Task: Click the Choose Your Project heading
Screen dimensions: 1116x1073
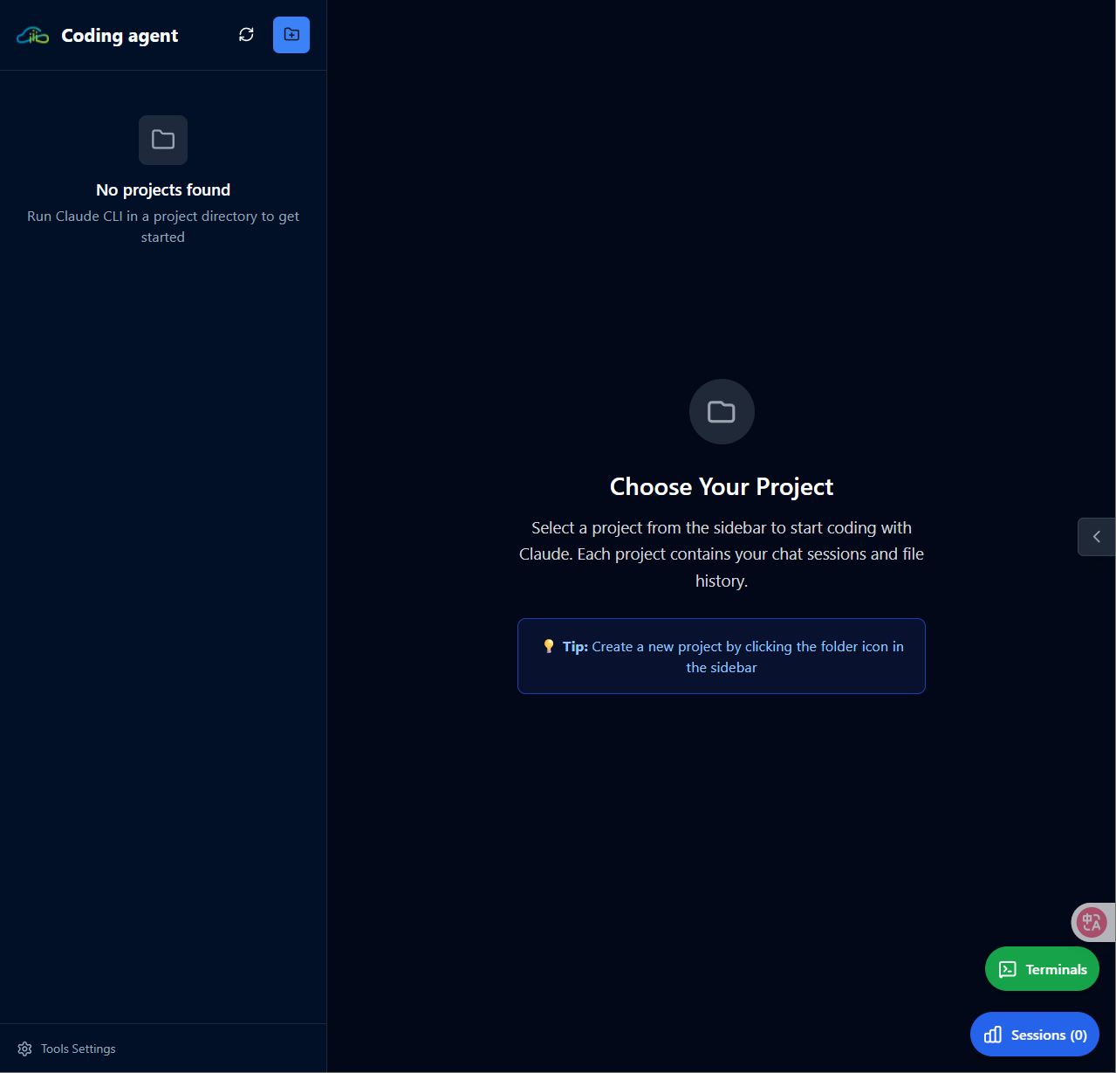Action: pos(722,486)
